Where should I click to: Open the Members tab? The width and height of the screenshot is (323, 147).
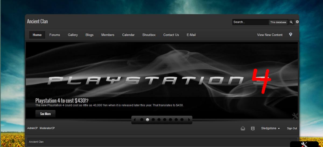(108, 35)
